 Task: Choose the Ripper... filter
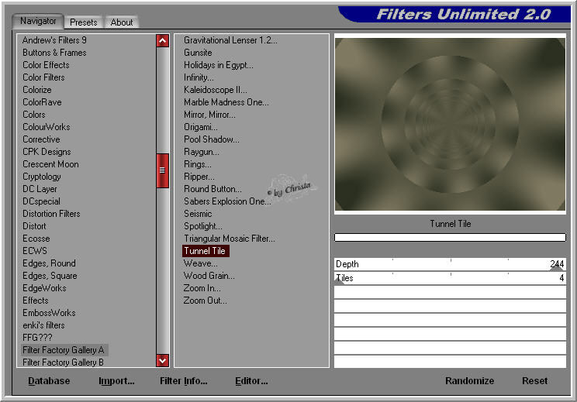click(x=199, y=177)
